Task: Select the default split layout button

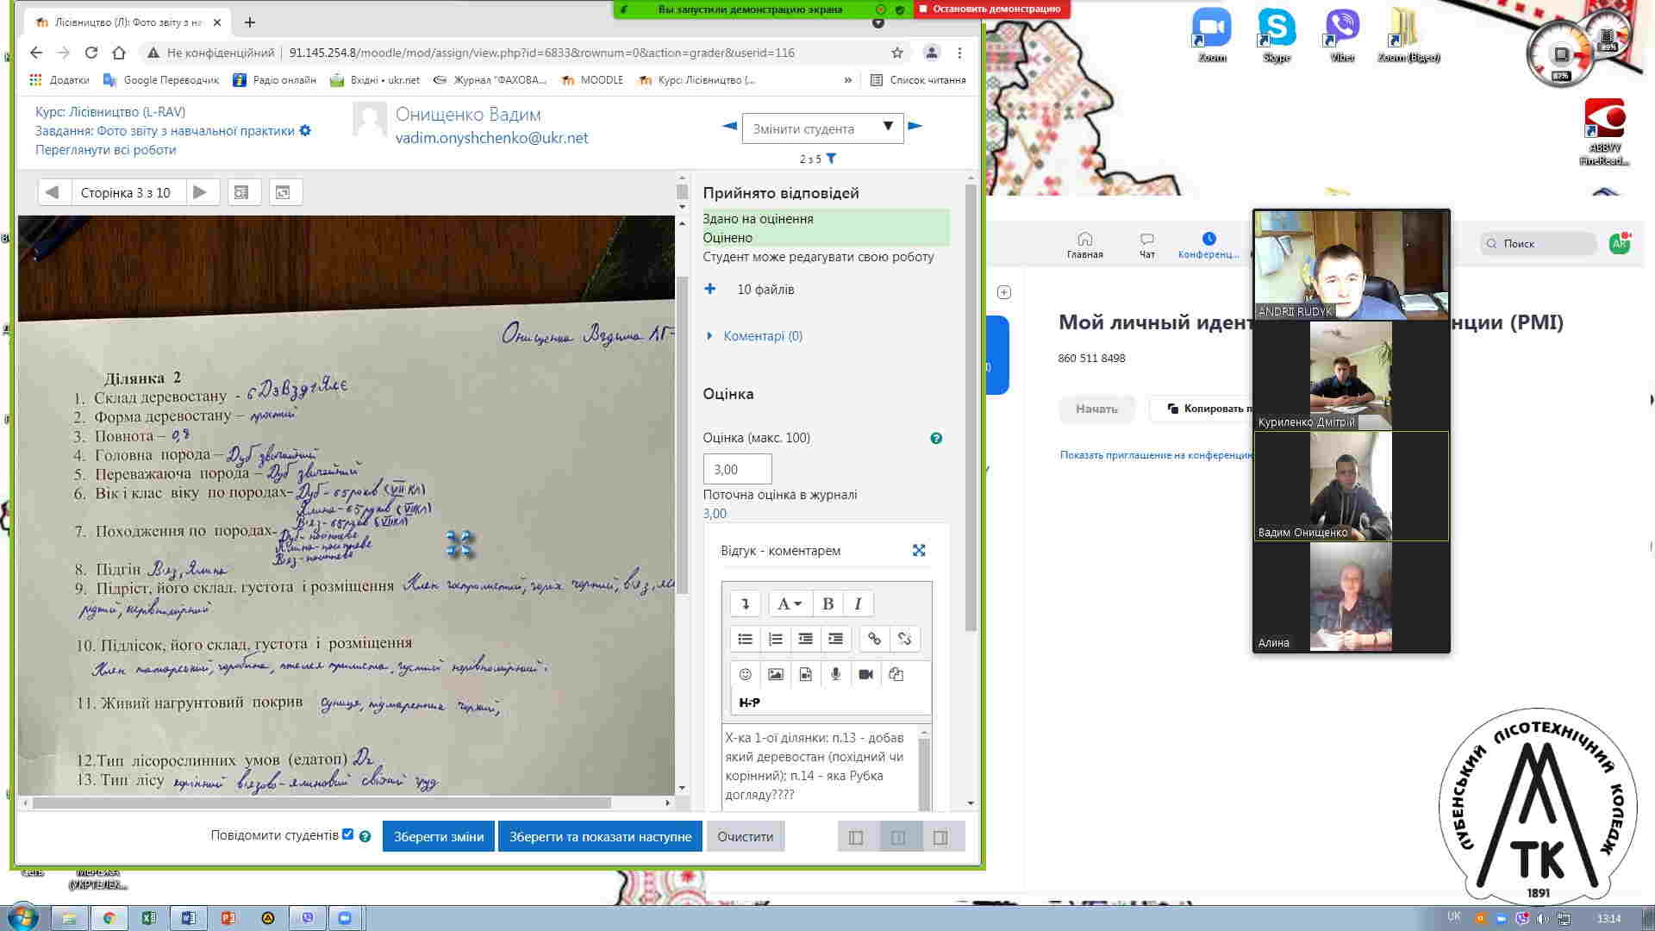Action: (x=898, y=837)
